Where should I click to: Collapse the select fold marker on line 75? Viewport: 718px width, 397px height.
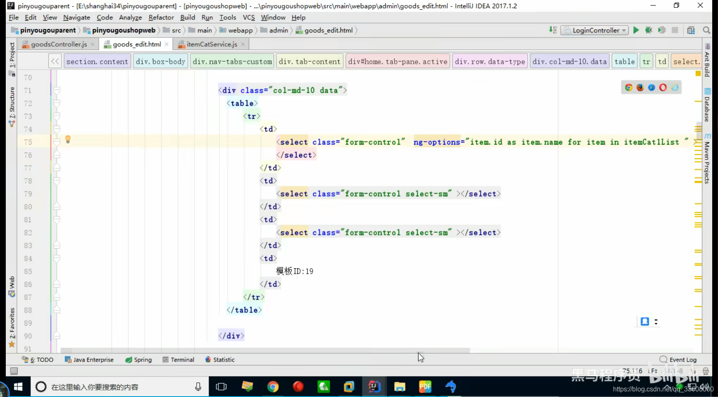tap(57, 142)
